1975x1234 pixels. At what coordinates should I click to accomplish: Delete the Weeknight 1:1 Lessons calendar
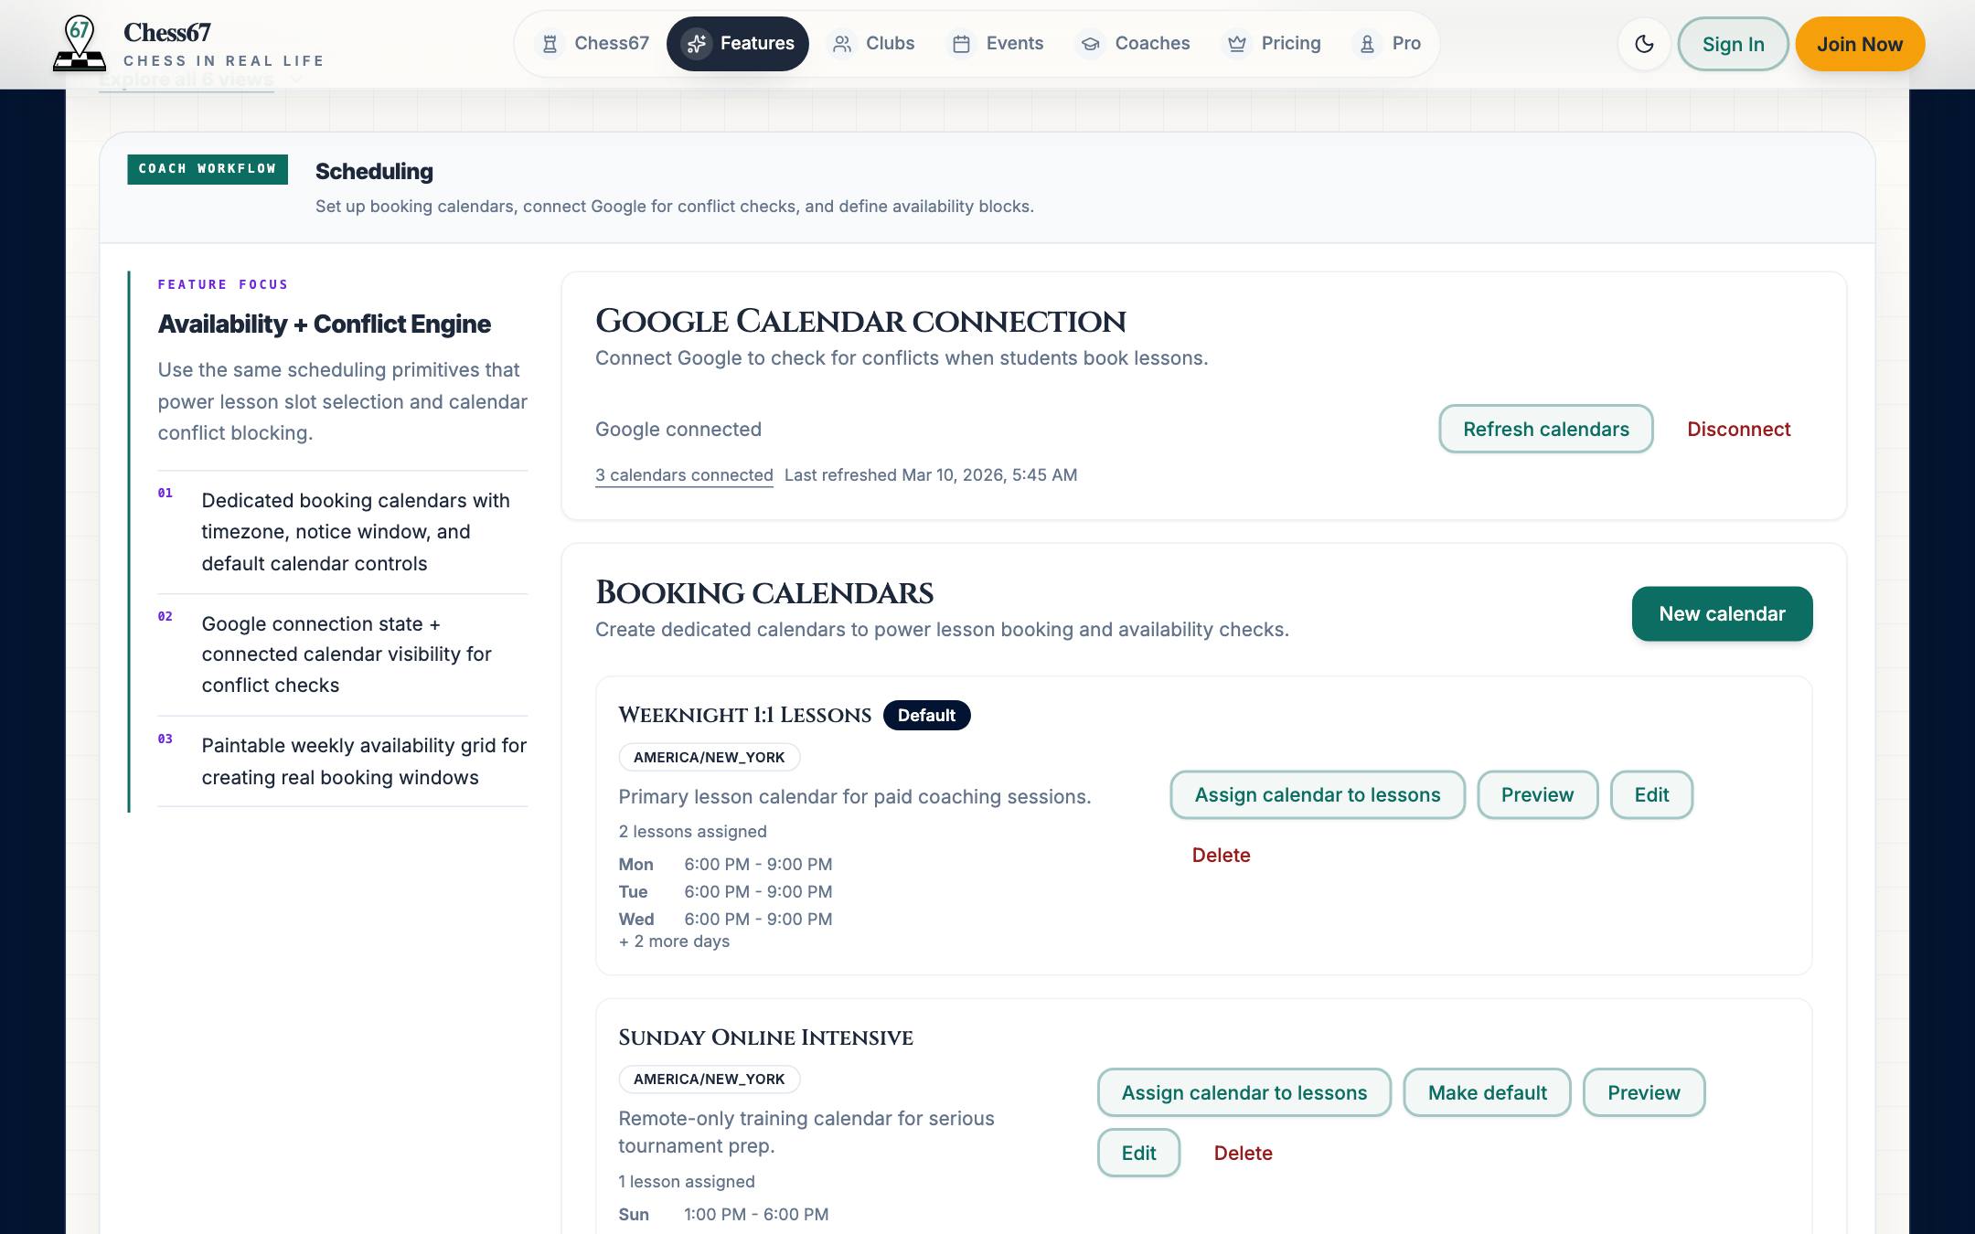click(1221, 855)
